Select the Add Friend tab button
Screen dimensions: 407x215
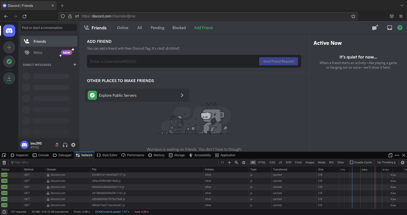(x=203, y=28)
